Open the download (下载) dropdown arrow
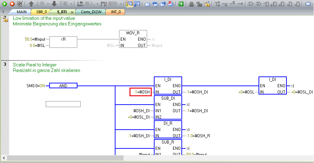 [71, 4]
